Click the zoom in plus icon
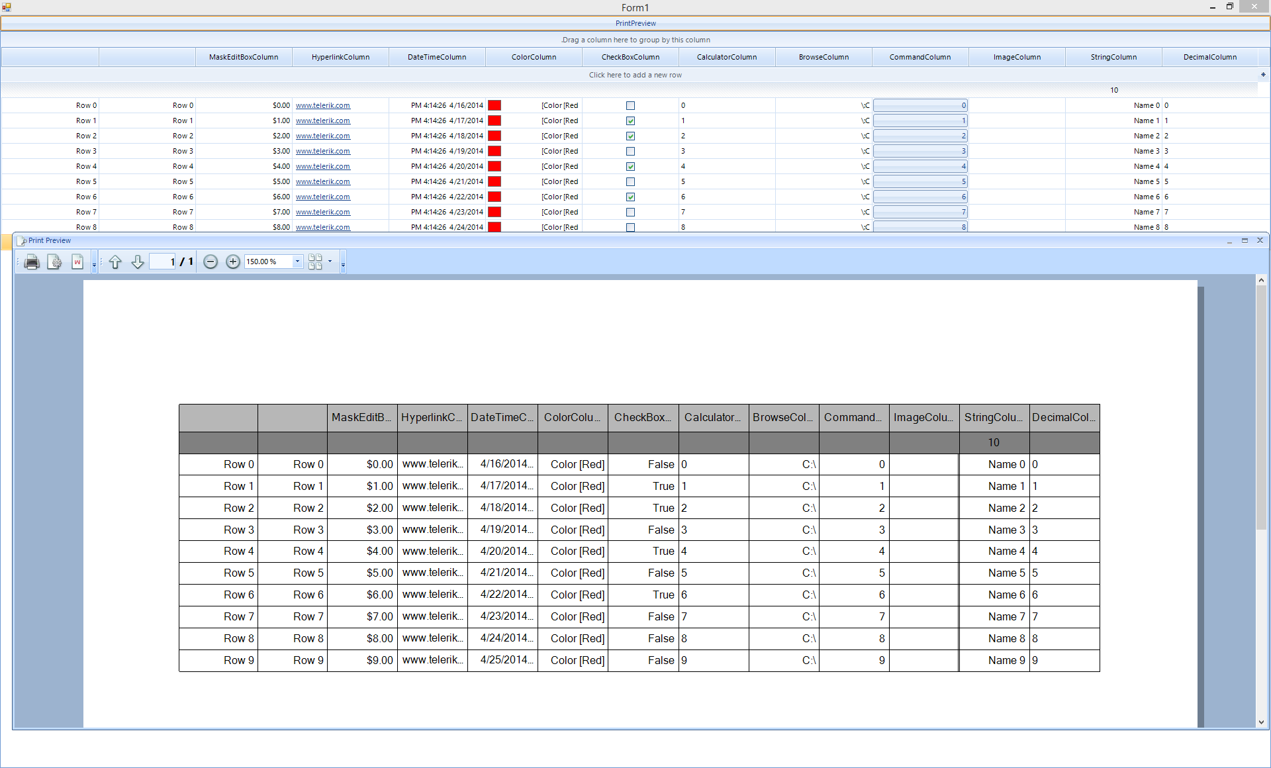The height and width of the screenshot is (768, 1271). [x=233, y=262]
